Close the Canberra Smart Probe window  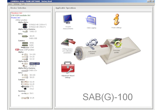pos(153,1)
